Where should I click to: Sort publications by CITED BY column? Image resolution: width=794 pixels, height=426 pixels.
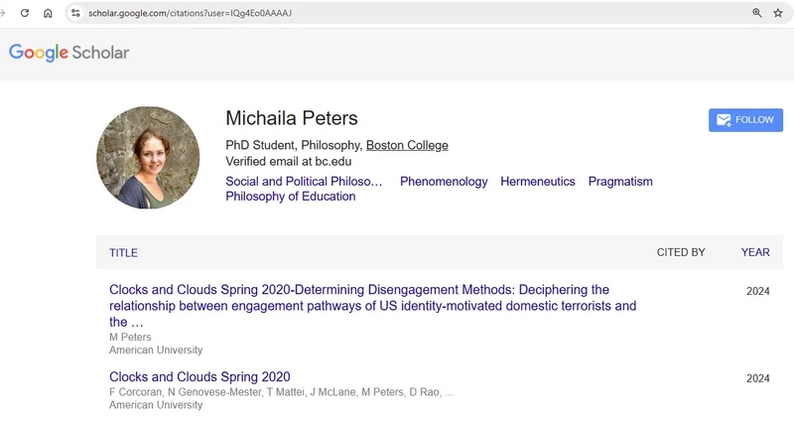pos(681,252)
